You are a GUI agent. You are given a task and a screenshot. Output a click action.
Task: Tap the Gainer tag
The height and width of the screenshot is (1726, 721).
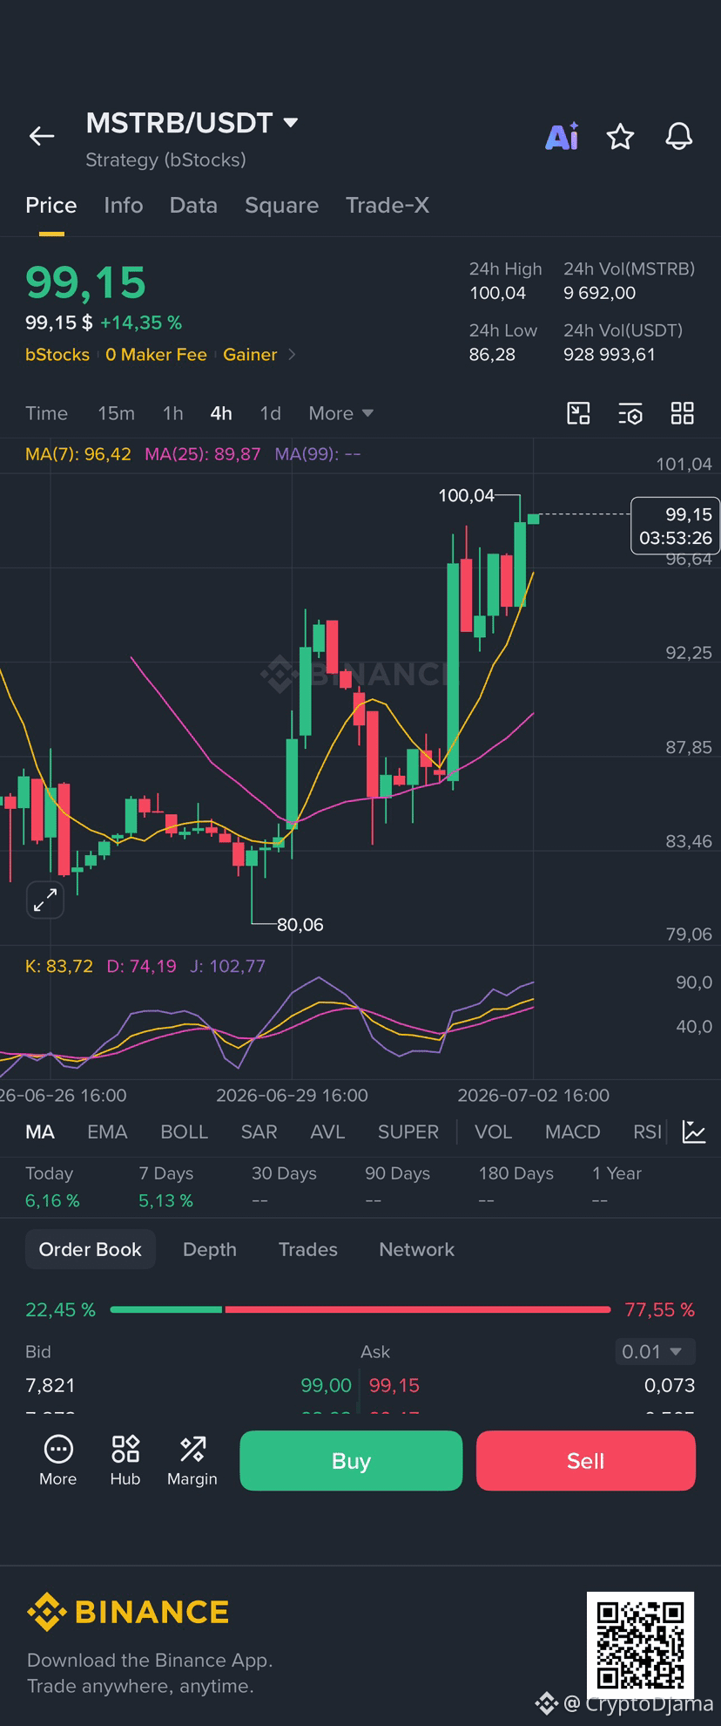250,355
